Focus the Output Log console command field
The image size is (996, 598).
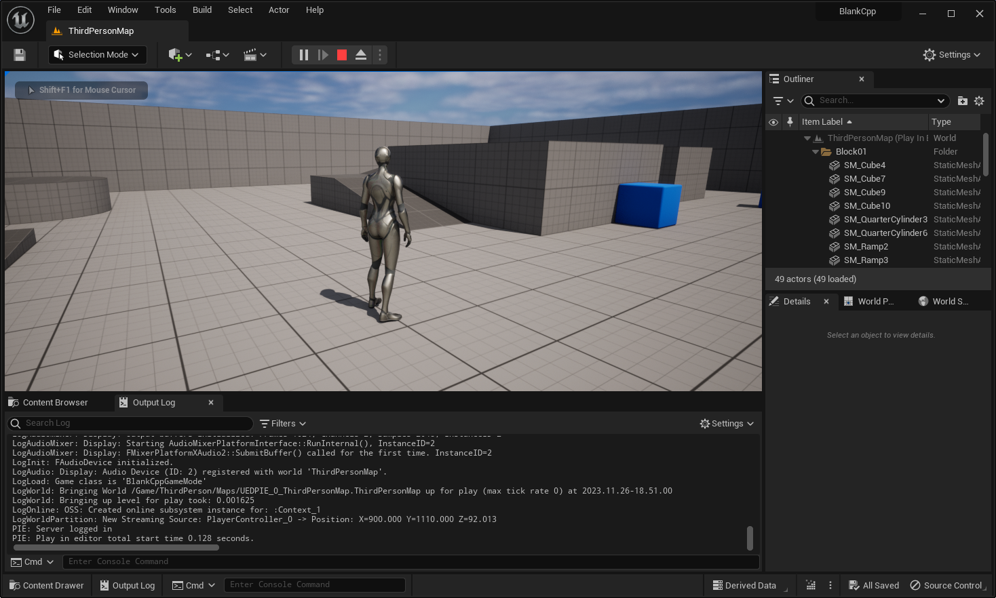(410, 562)
